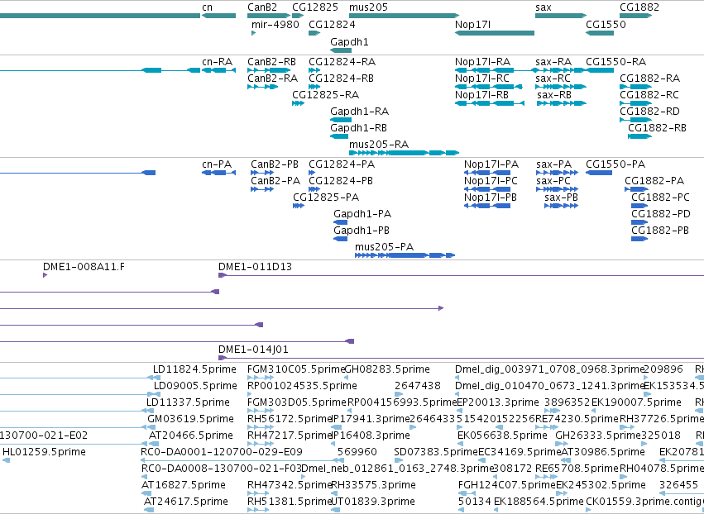Image resolution: width=704 pixels, height=514 pixels.
Task: Select CG1550-RA transcript
Action: coord(600,70)
